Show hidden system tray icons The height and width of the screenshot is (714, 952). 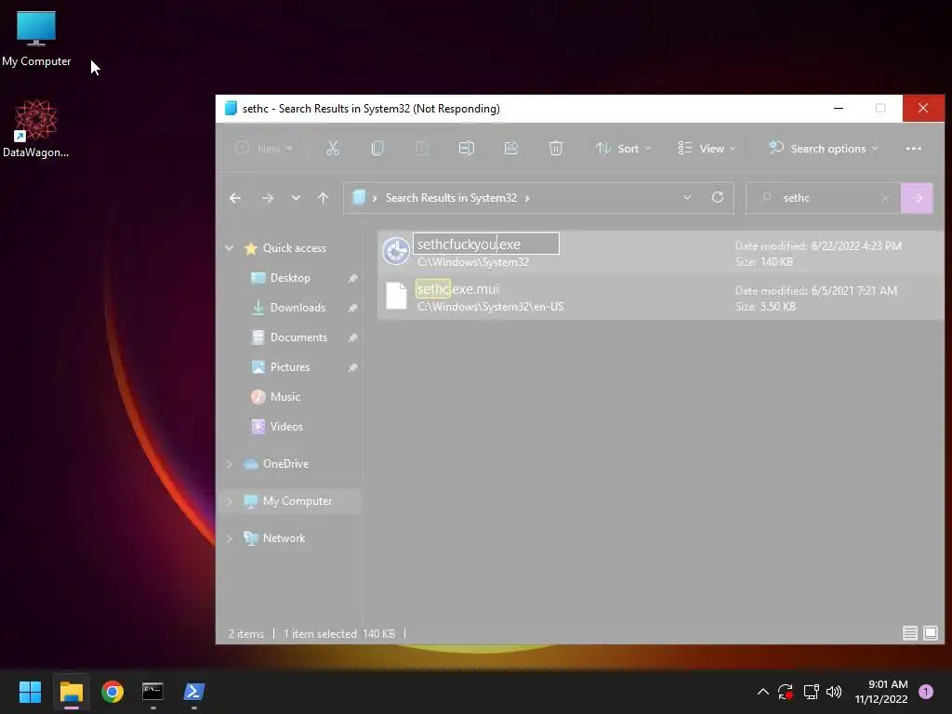point(763,692)
